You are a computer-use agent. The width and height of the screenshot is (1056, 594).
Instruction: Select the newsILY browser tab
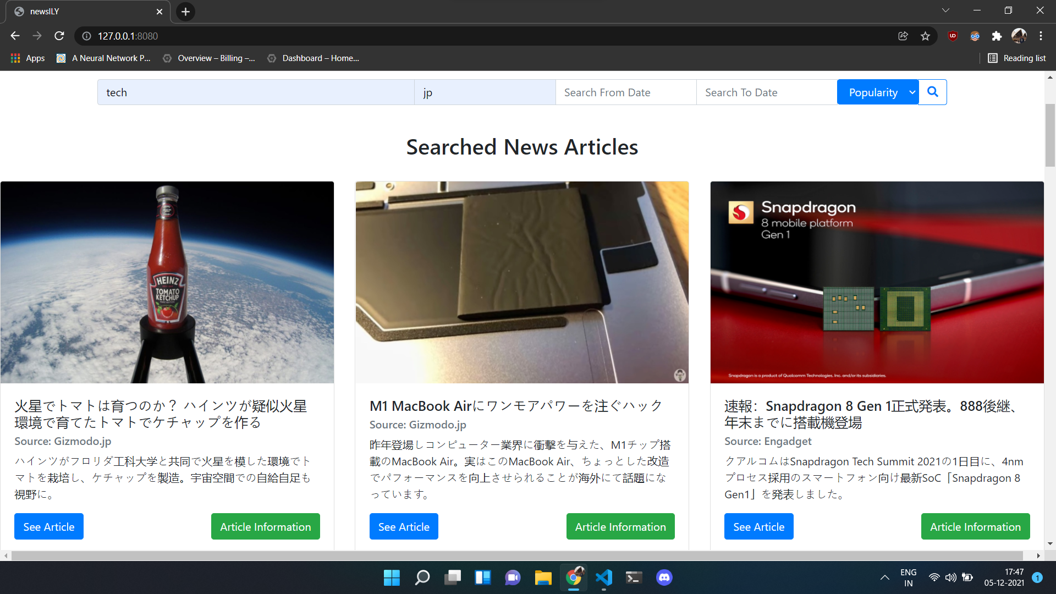point(82,12)
